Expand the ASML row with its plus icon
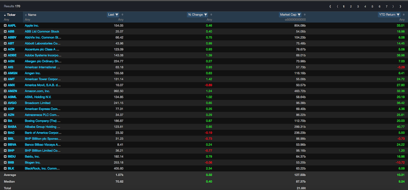408x190 pixels. tap(5, 97)
